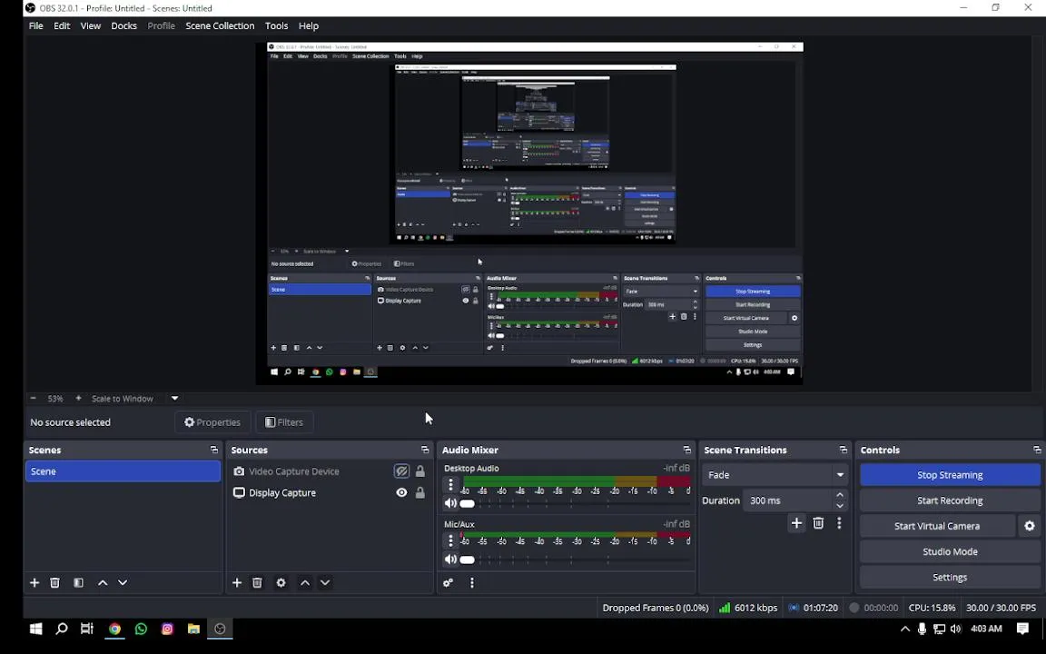The image size is (1046, 654).
Task: Pop out the Controls dock
Action: pyautogui.click(x=1037, y=450)
